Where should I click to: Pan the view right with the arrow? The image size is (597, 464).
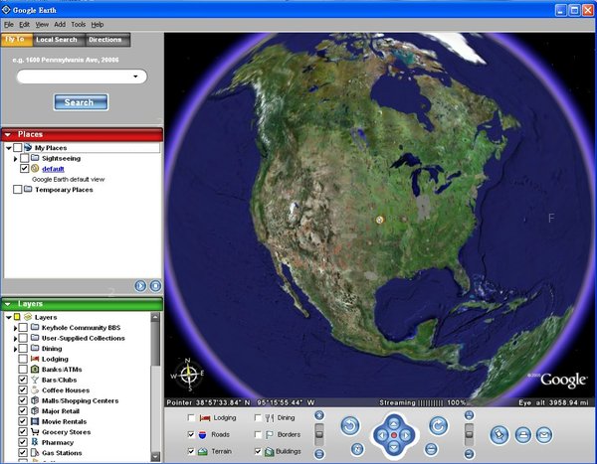pyautogui.click(x=406, y=435)
